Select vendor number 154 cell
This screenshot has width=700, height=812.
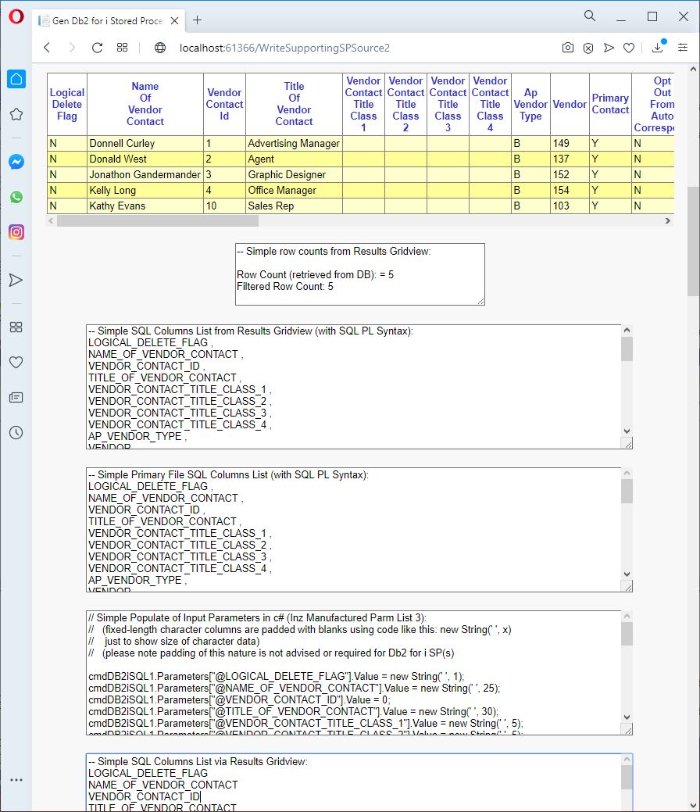click(x=570, y=190)
